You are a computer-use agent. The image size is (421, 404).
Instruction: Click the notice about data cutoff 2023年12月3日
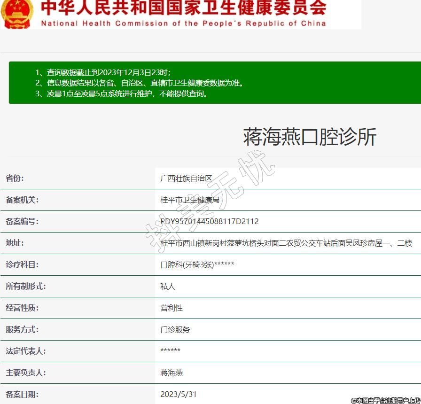coord(103,72)
